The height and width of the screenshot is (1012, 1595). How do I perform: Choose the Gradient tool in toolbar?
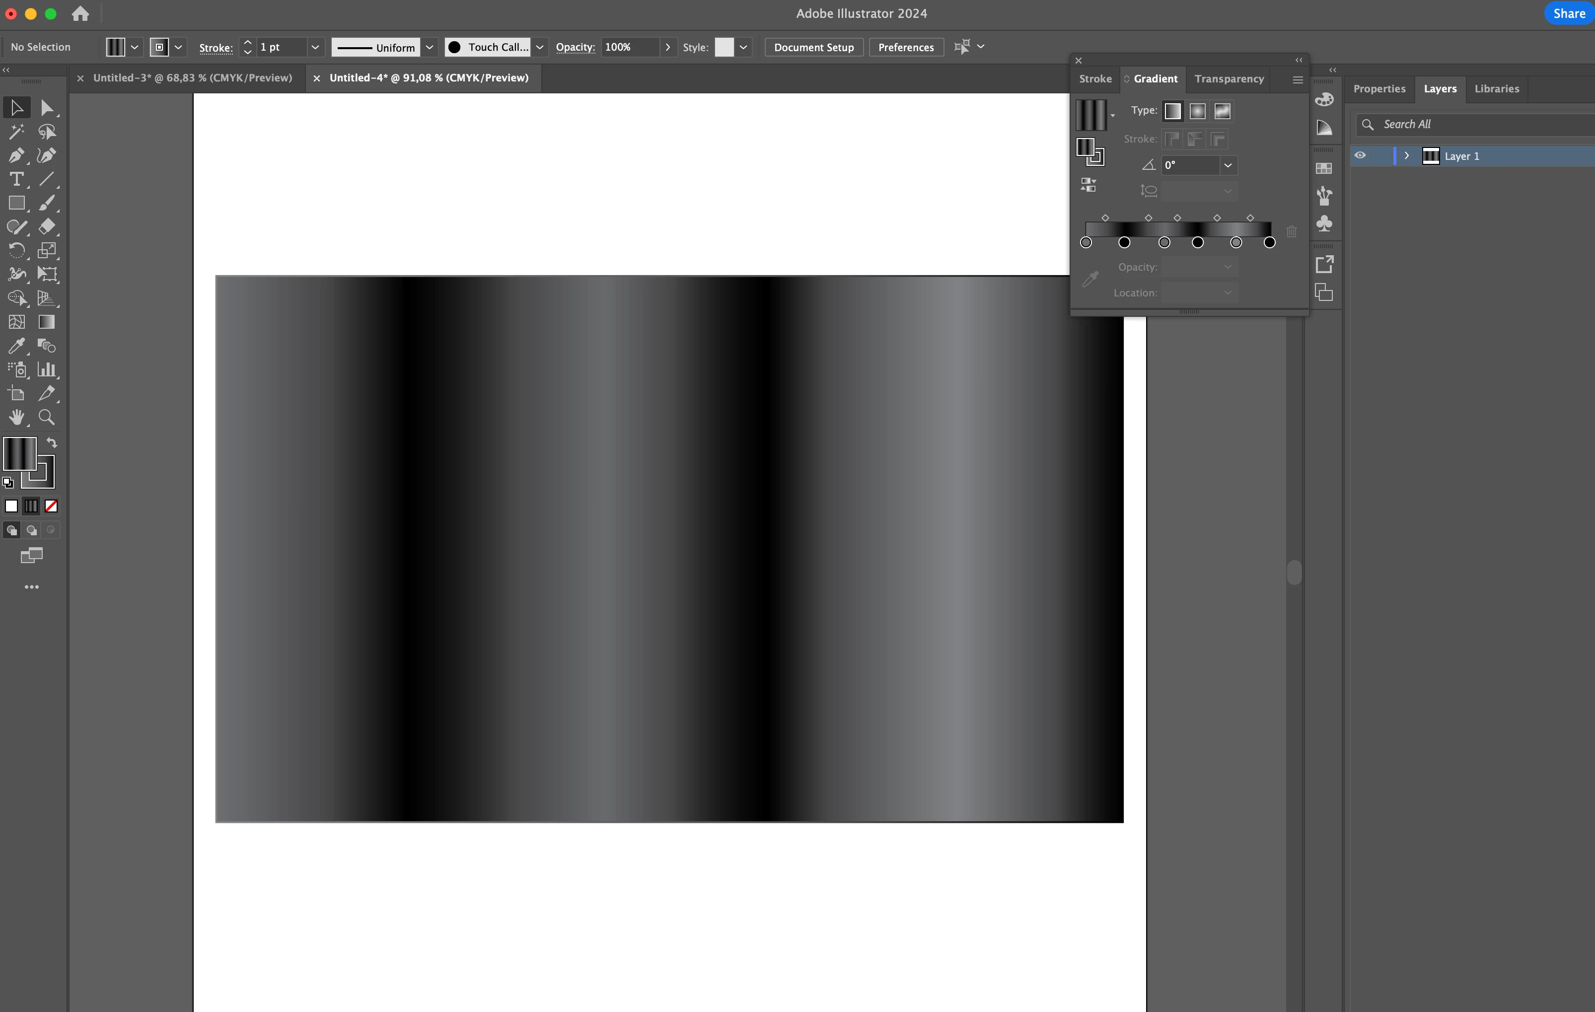click(46, 322)
